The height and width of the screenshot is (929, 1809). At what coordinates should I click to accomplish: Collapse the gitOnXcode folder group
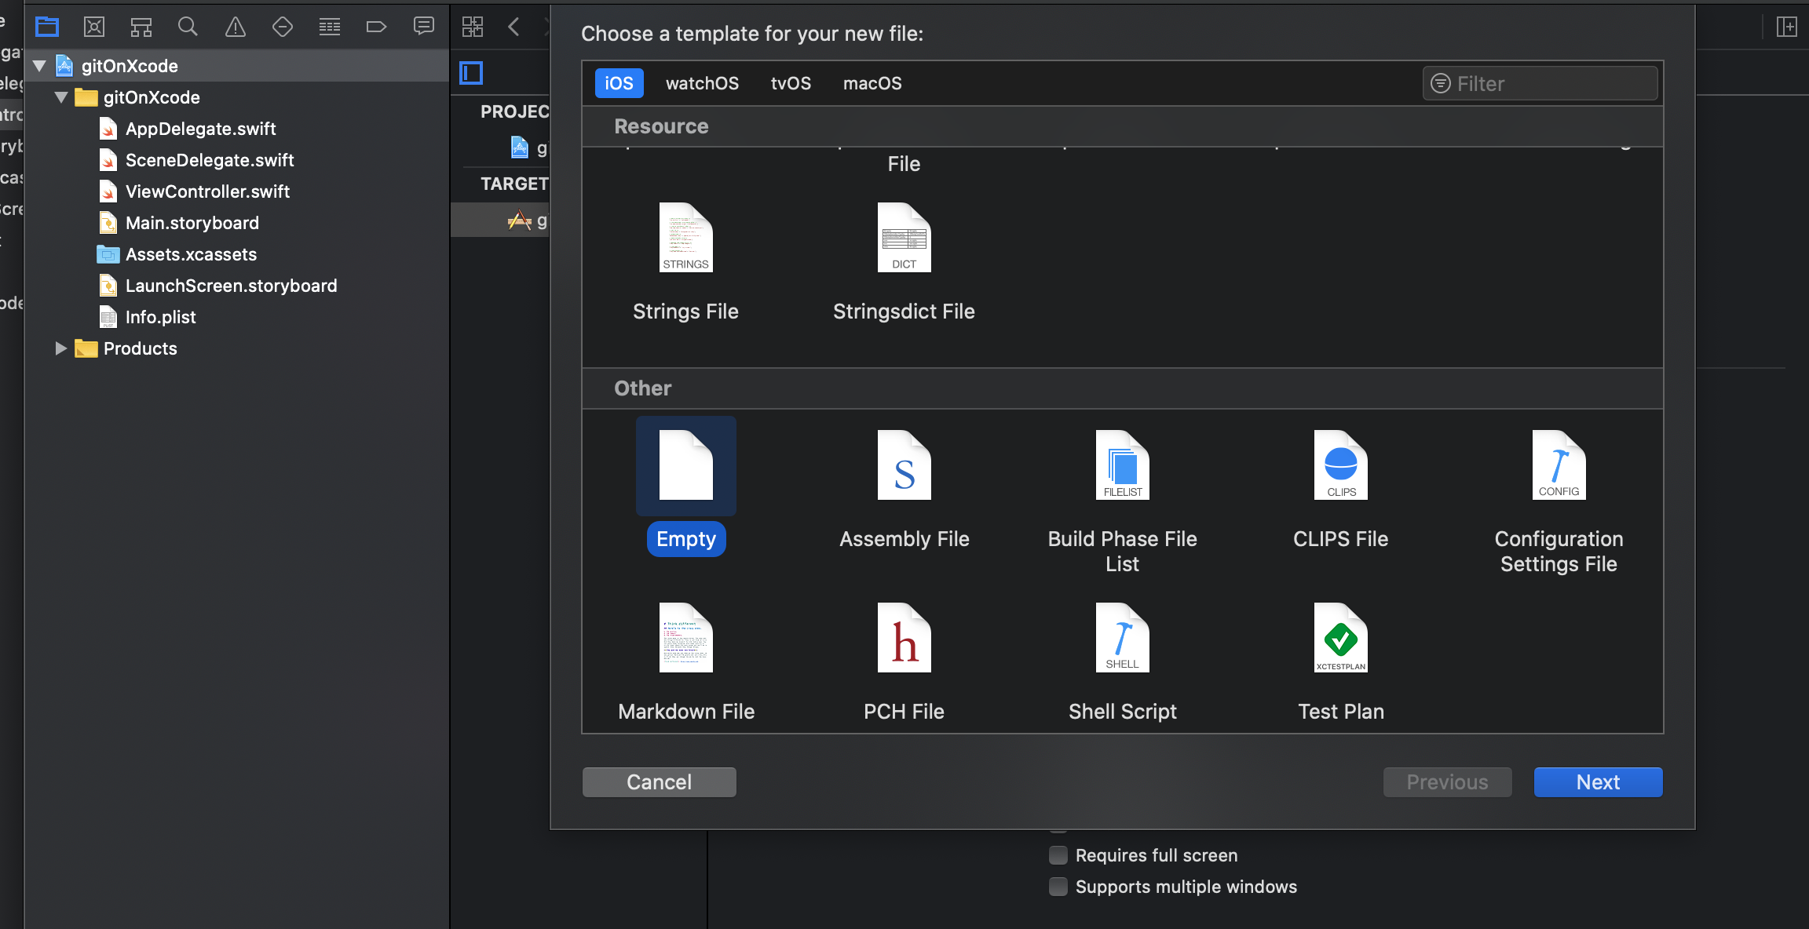(x=61, y=97)
